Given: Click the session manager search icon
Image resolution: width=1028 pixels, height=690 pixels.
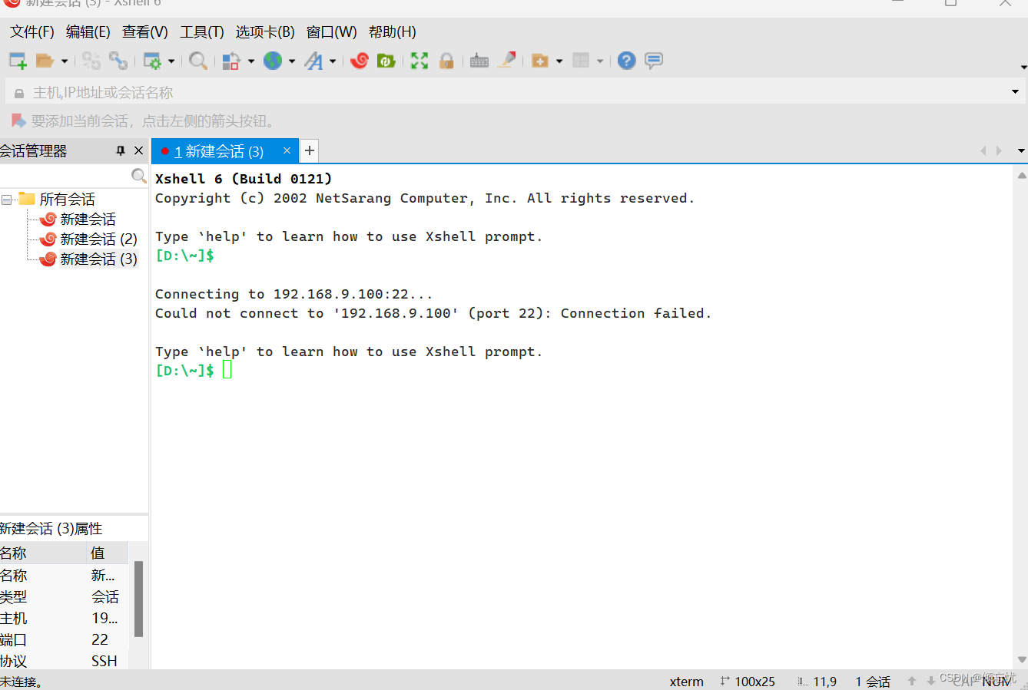Looking at the screenshot, I should [x=138, y=176].
